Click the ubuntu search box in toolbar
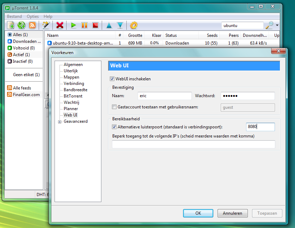 pyautogui.click(x=243, y=26)
